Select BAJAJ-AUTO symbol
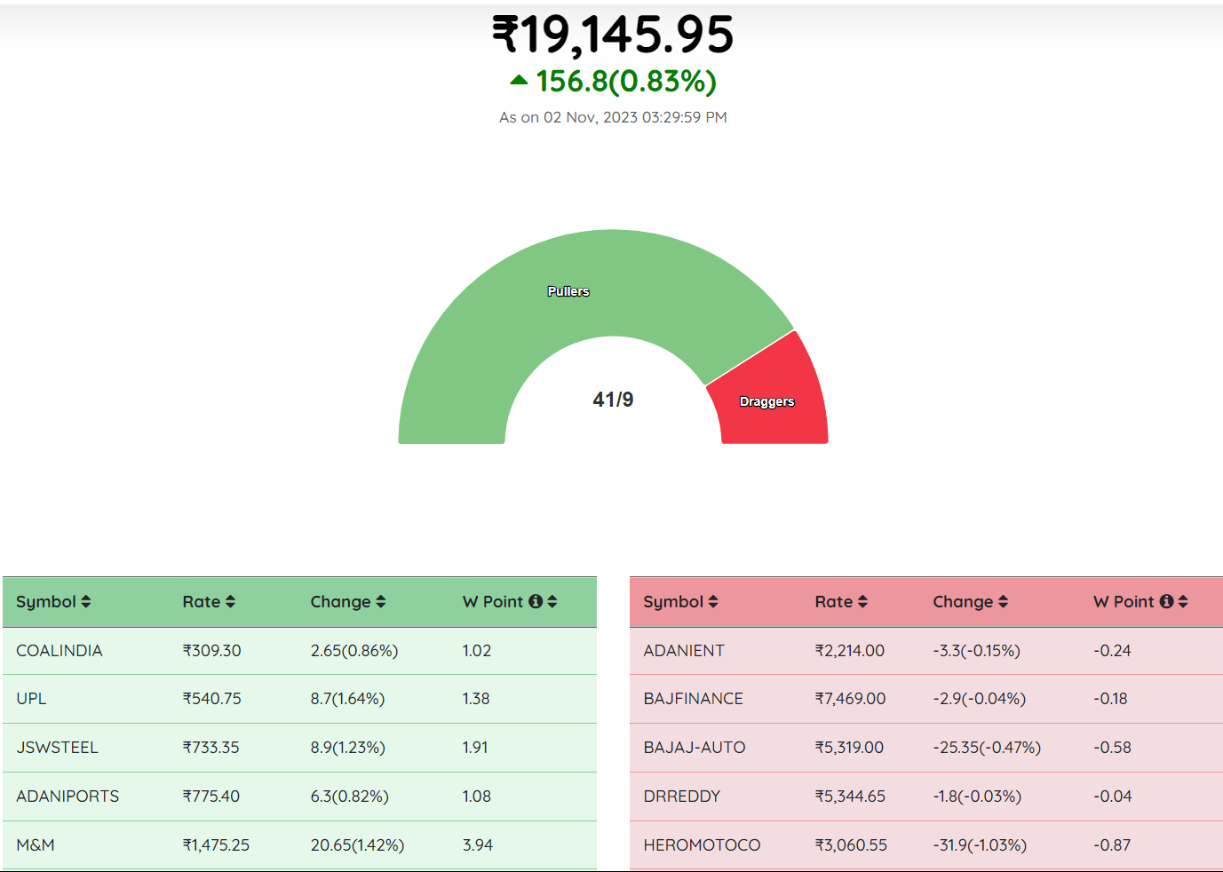The width and height of the screenshot is (1223, 872). (695, 748)
